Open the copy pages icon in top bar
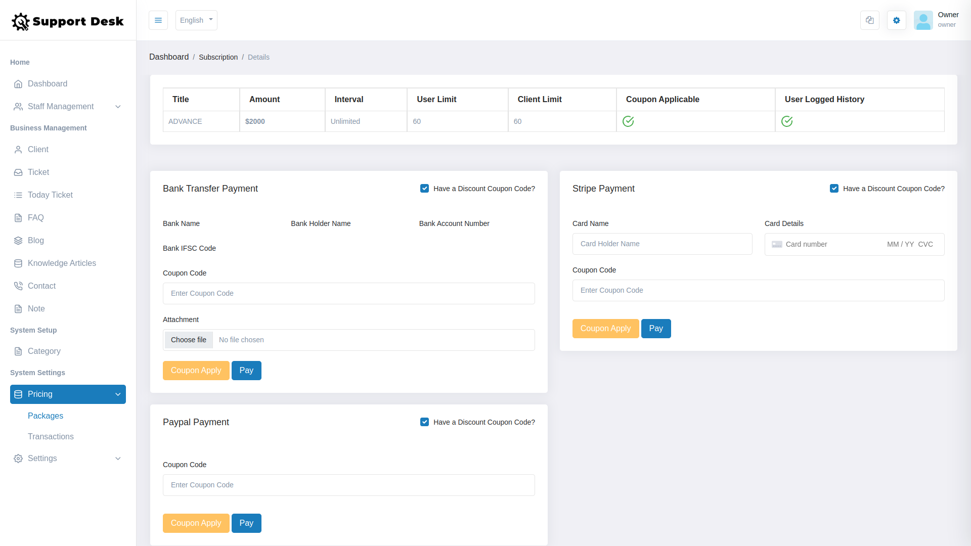The image size is (971, 546). 869,20
